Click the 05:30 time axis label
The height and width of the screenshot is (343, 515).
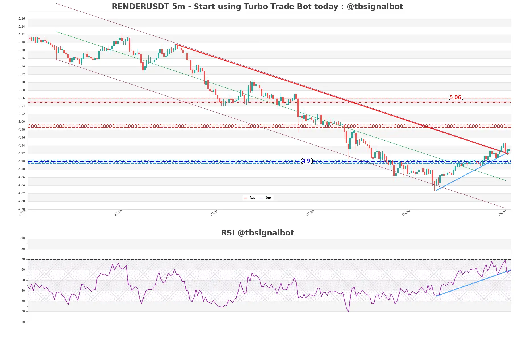pyautogui.click(x=406, y=213)
